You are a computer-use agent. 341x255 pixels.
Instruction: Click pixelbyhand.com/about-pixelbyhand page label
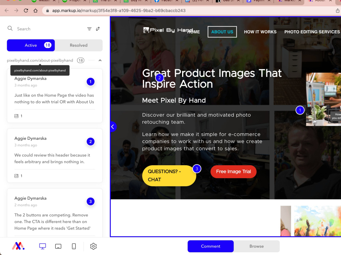[x=40, y=60]
